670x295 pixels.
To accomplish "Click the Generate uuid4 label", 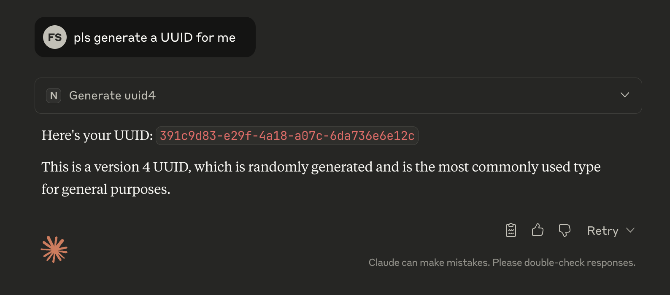I will [112, 96].
